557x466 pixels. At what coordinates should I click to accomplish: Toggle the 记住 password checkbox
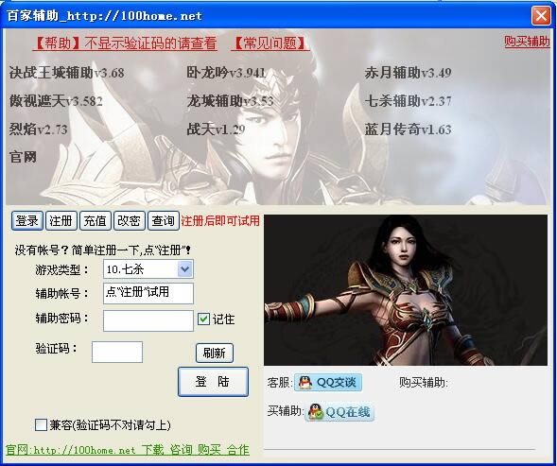pos(203,319)
